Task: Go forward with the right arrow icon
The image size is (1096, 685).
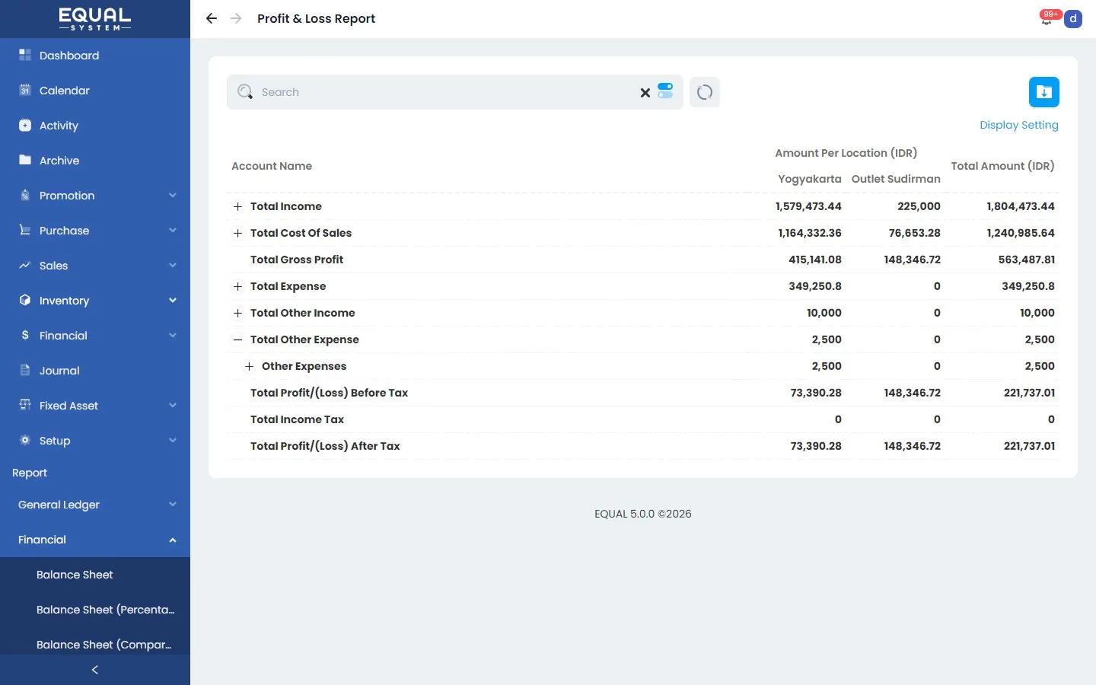Action: pyautogui.click(x=236, y=18)
